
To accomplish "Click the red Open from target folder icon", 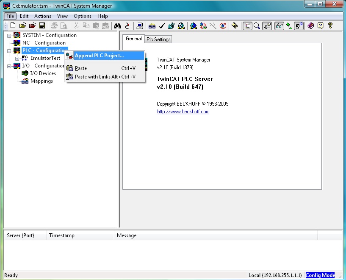I will [32, 25].
